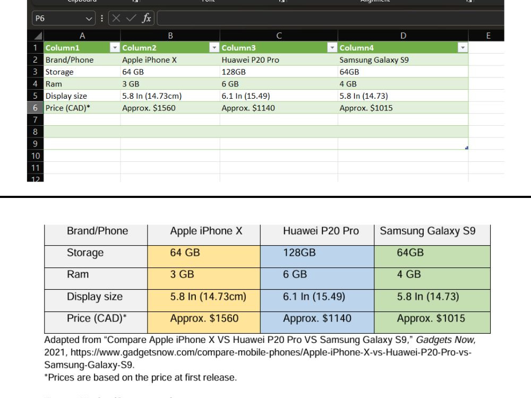The image size is (531, 398).
Task: Select row 10 header
Action: (35, 155)
